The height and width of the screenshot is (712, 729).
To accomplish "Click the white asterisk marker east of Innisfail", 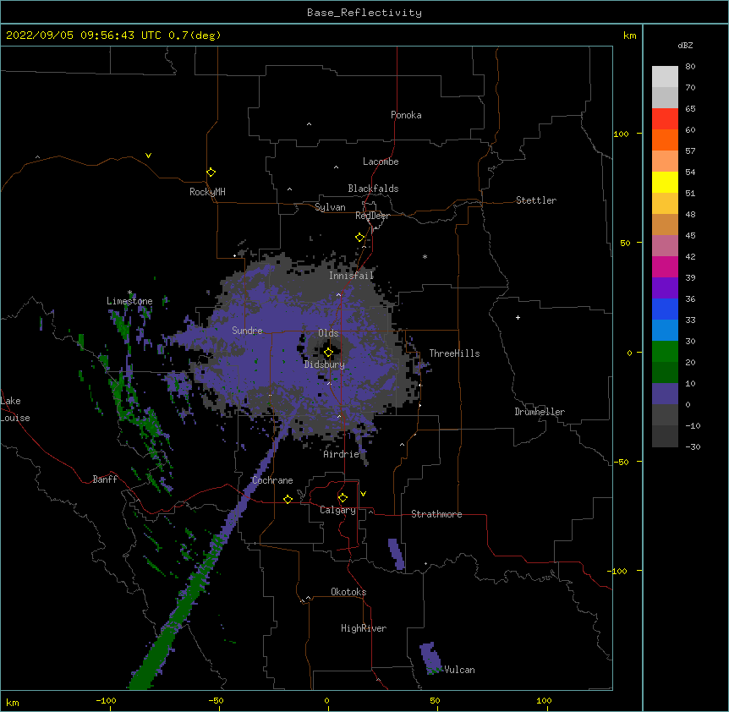I will pyautogui.click(x=425, y=256).
